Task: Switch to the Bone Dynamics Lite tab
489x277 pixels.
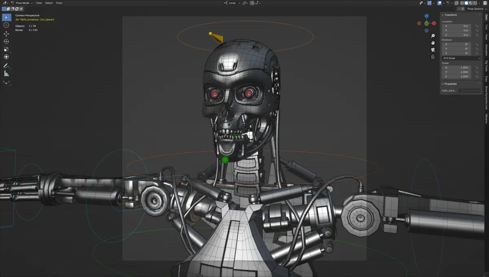Action: click(486, 98)
